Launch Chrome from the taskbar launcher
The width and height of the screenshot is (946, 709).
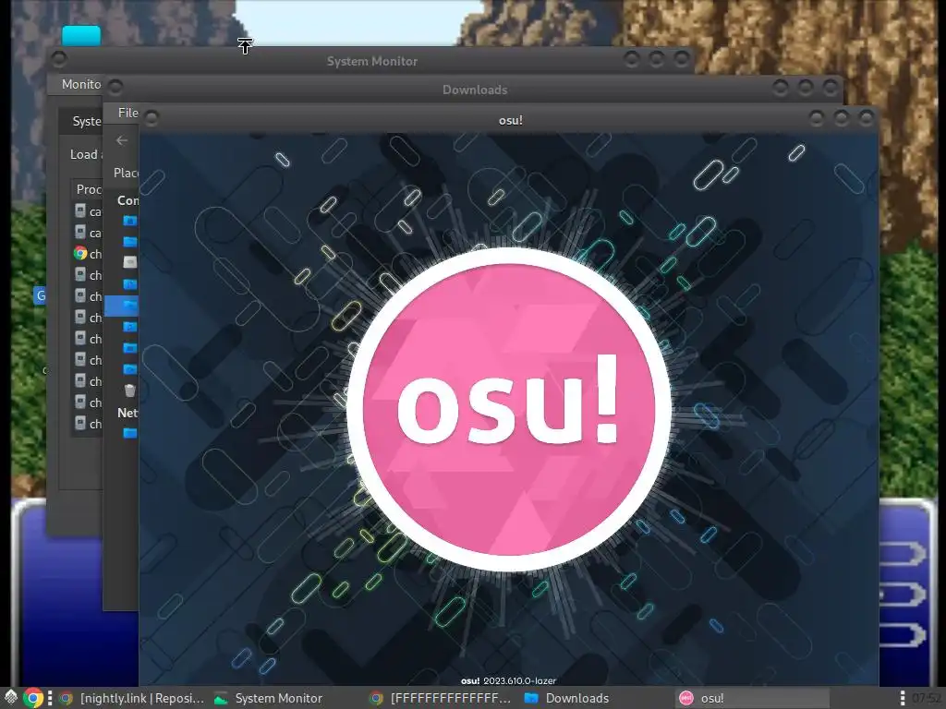click(x=34, y=698)
